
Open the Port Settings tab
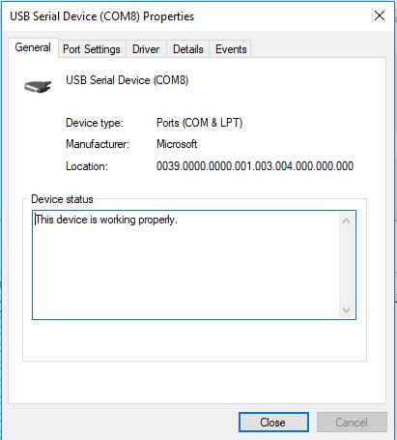92,49
